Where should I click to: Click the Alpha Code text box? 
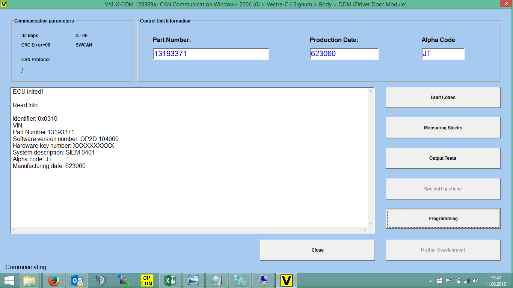coord(443,54)
